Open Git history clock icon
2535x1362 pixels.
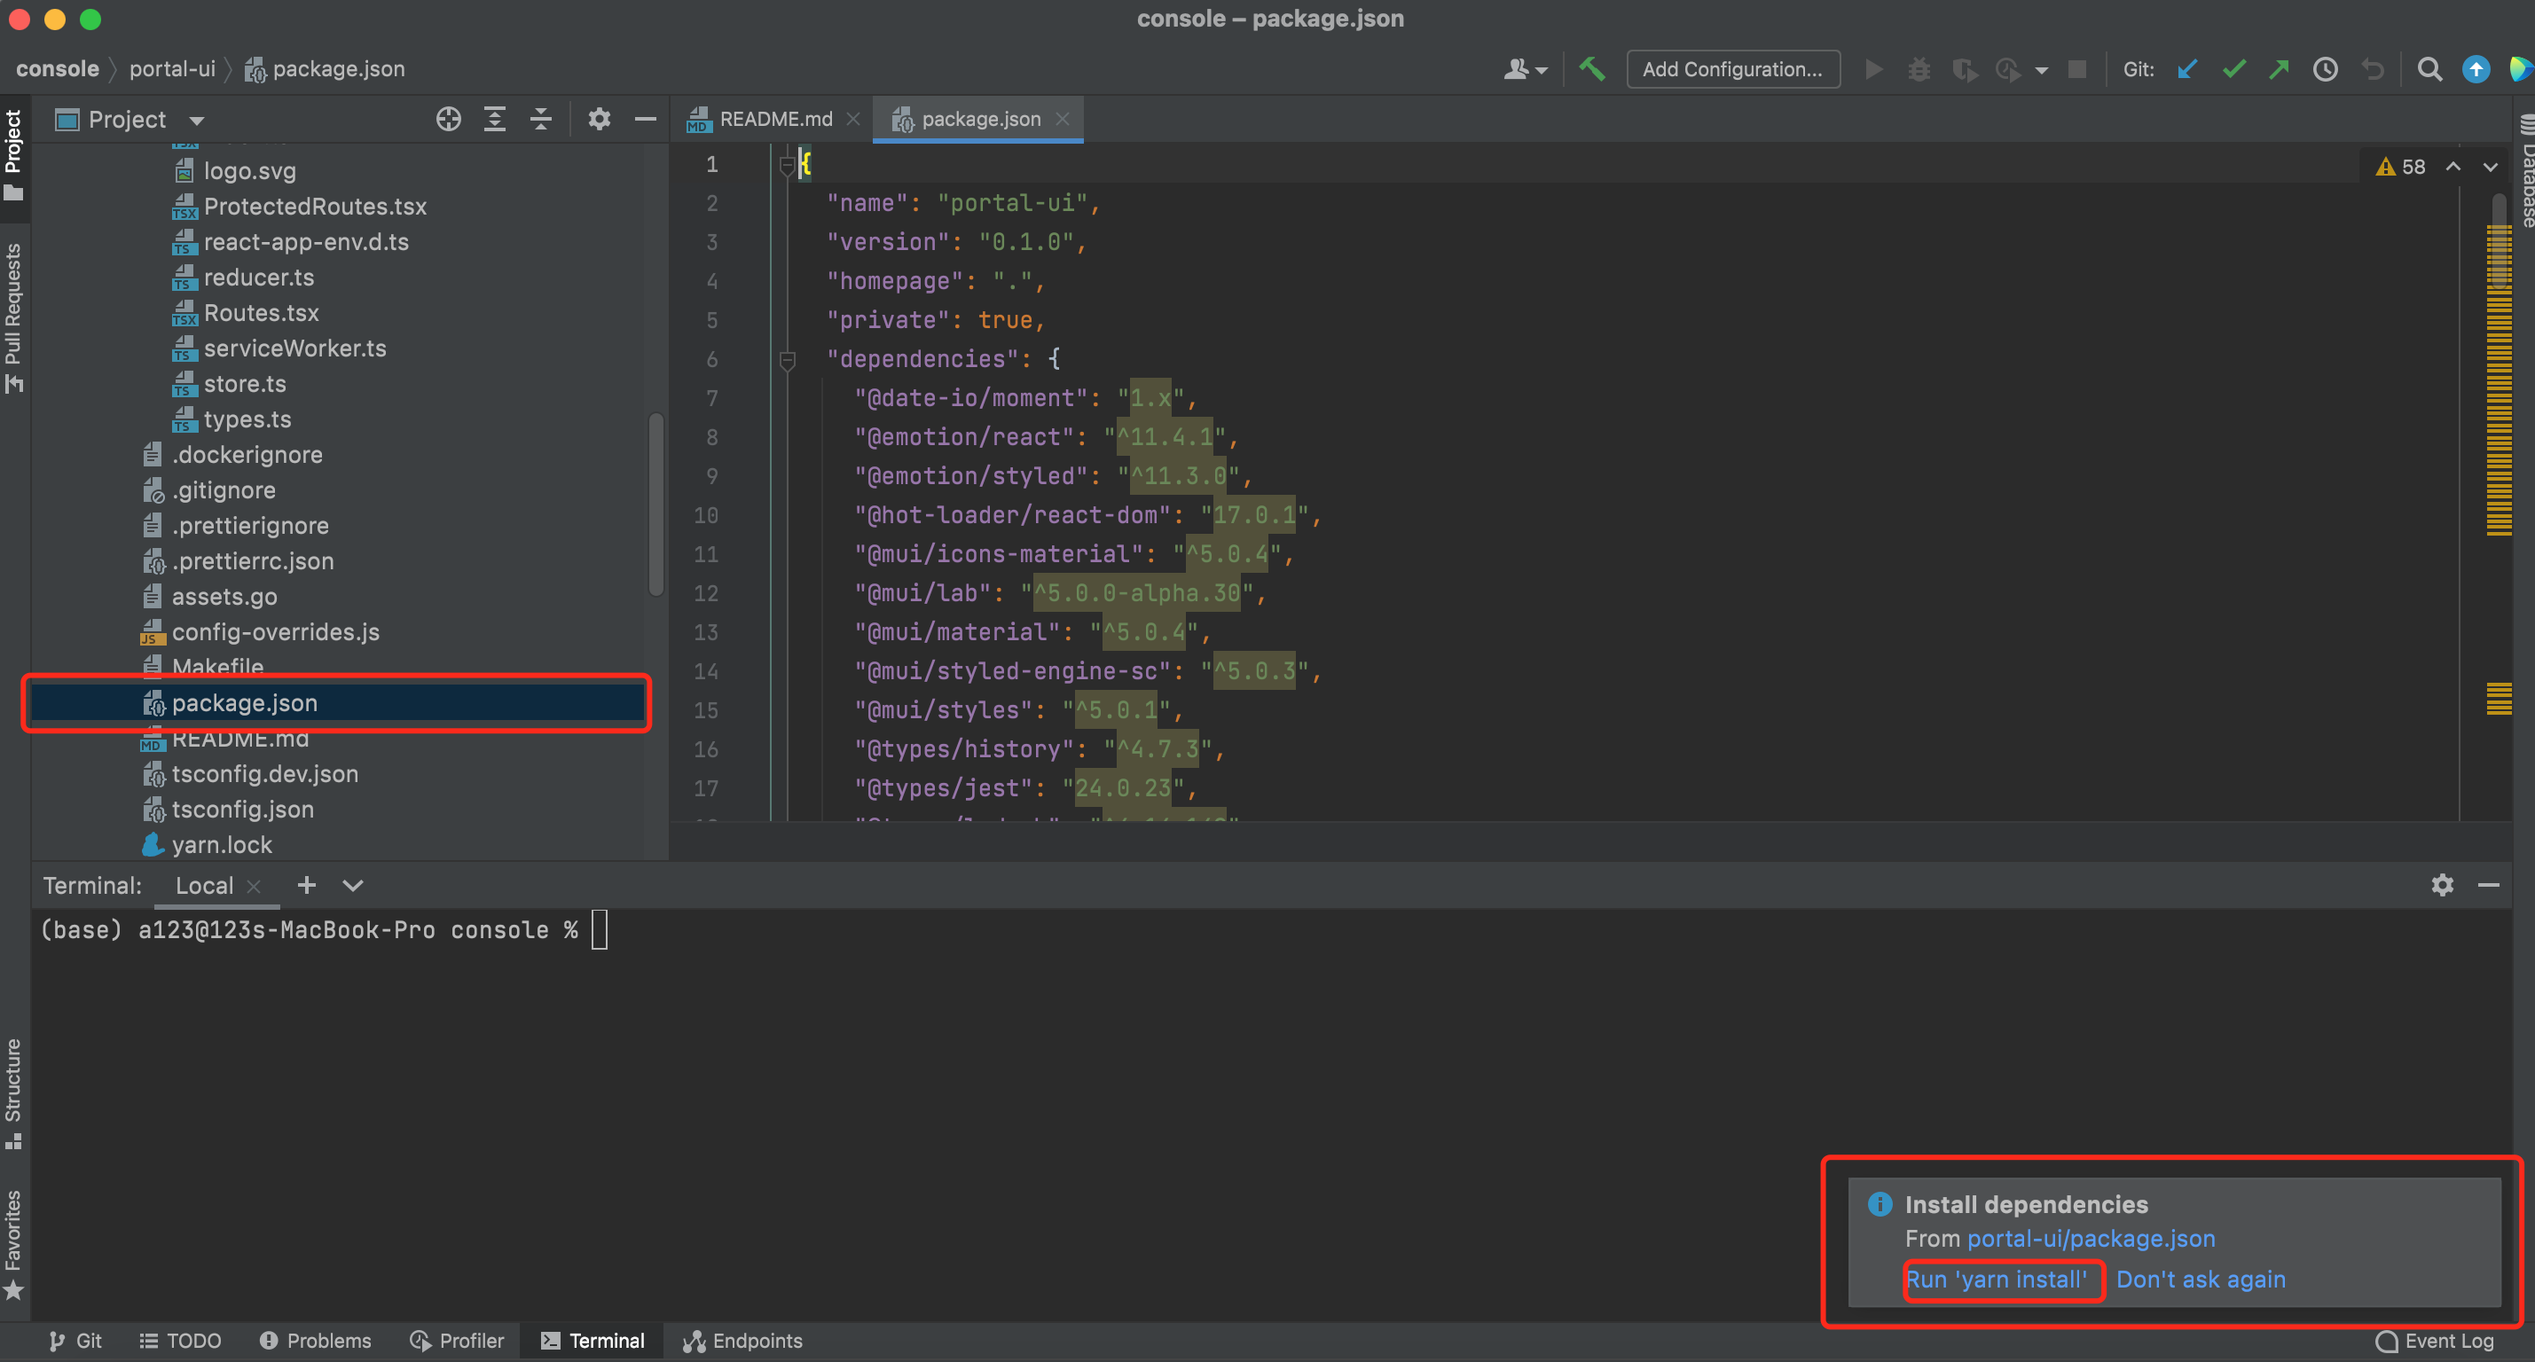coord(2326,69)
